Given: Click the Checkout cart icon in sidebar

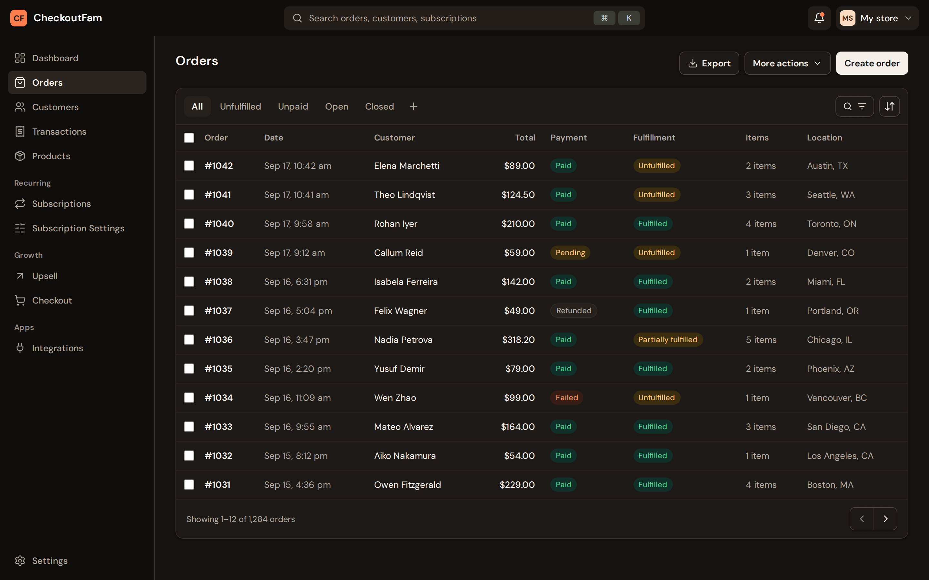Looking at the screenshot, I should [20, 300].
